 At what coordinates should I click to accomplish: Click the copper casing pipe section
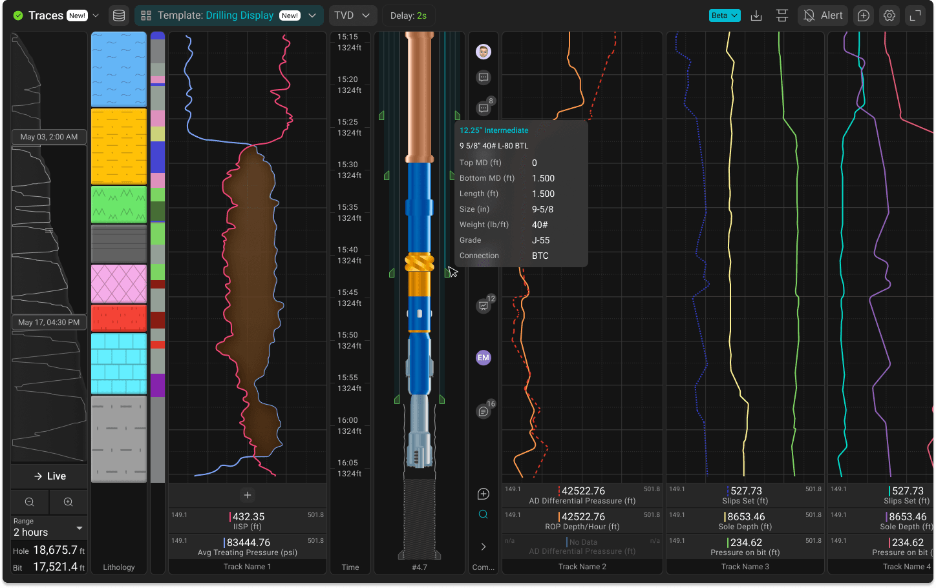420,97
